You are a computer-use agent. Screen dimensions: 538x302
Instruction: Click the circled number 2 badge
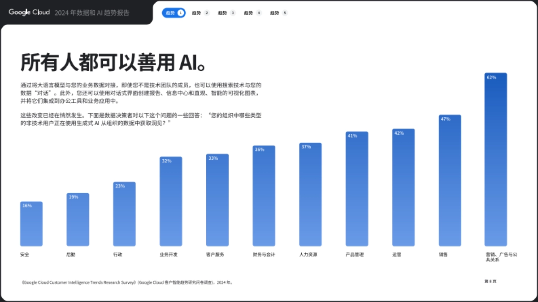(206, 13)
